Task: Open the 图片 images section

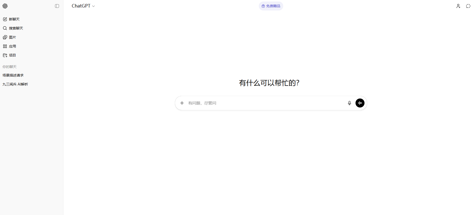Action: (12, 37)
